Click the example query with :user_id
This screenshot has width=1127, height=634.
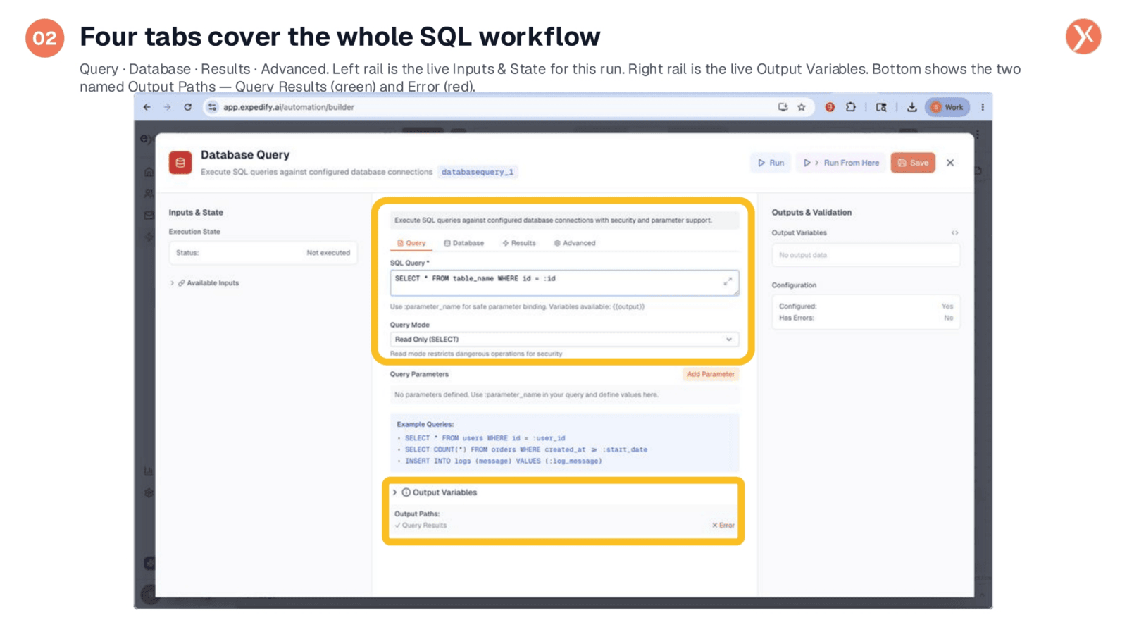click(x=485, y=438)
